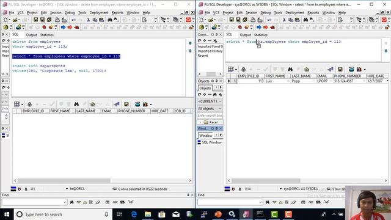
Task: Click the Execute gear icon in left window
Action: point(5,27)
